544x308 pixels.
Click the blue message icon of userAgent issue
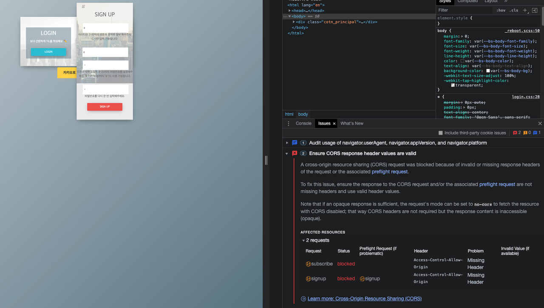[x=295, y=143]
